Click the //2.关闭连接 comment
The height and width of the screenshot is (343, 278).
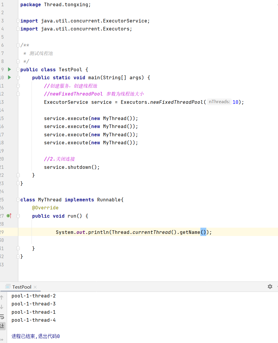(59, 159)
